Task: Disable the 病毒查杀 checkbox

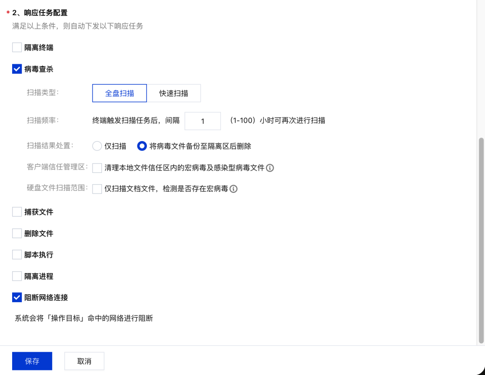Action: [16, 69]
